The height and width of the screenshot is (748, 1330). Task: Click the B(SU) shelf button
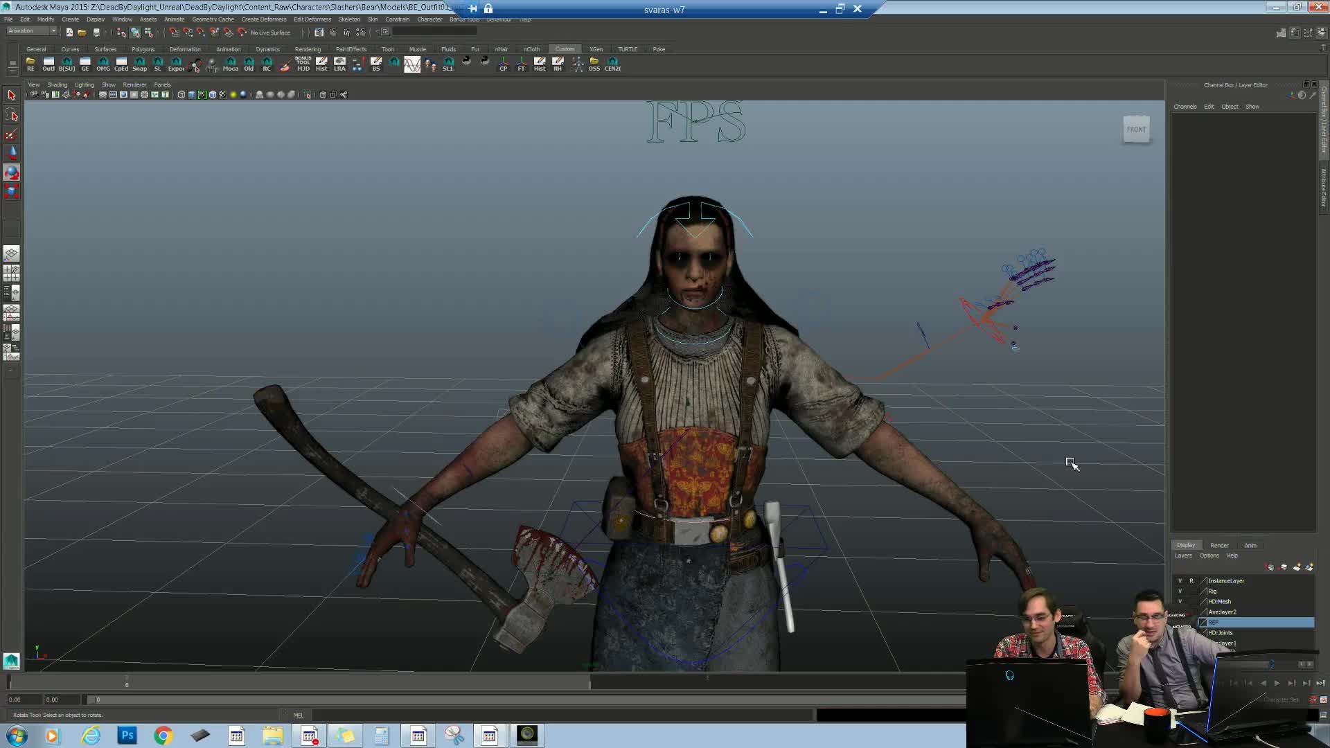[66, 64]
